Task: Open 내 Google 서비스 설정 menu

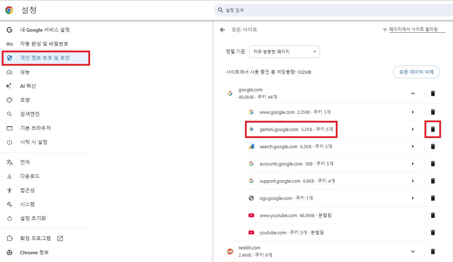Action: pos(45,30)
